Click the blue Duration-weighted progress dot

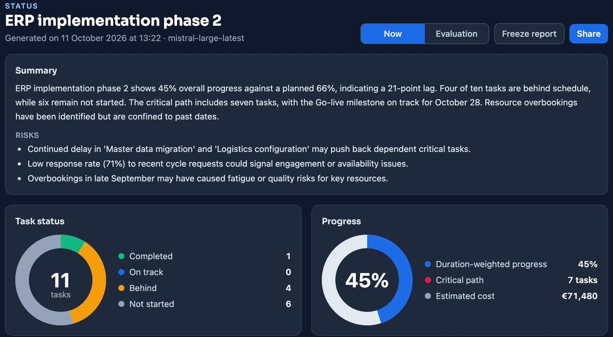pos(428,264)
